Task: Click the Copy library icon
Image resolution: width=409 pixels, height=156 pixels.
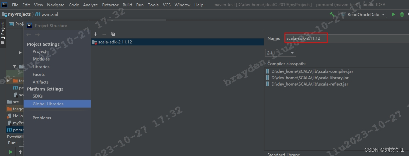Action: click(x=113, y=34)
